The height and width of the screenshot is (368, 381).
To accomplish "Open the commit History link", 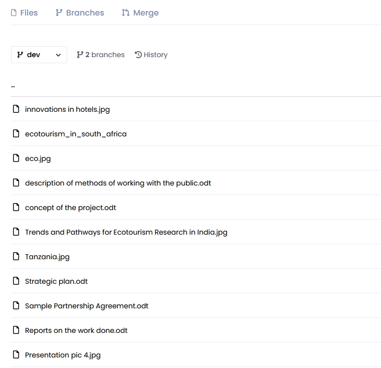I will (151, 55).
